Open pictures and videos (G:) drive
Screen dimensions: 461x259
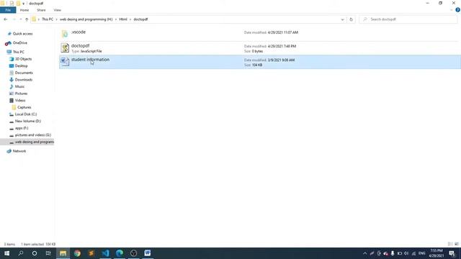[33, 135]
